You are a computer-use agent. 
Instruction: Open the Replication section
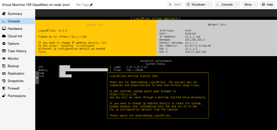click(17, 73)
